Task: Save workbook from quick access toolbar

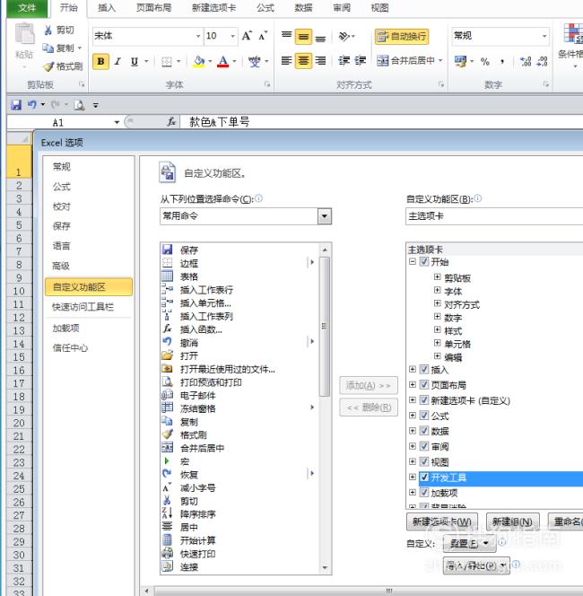Action: pyautogui.click(x=16, y=104)
